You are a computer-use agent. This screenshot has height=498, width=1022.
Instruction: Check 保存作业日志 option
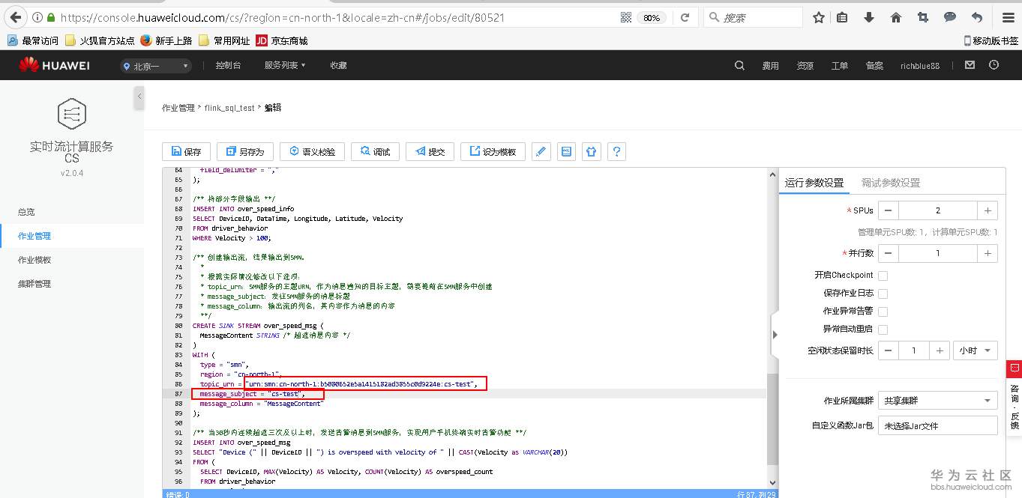click(x=882, y=293)
